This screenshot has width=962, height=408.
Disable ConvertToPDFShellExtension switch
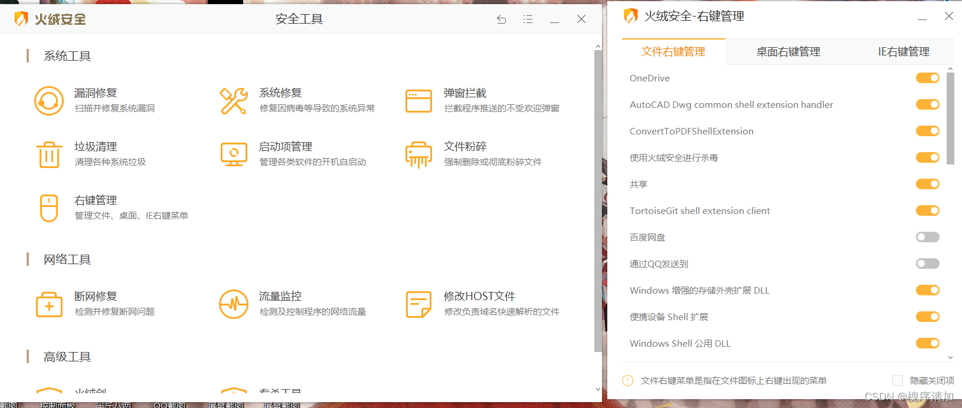(x=927, y=131)
